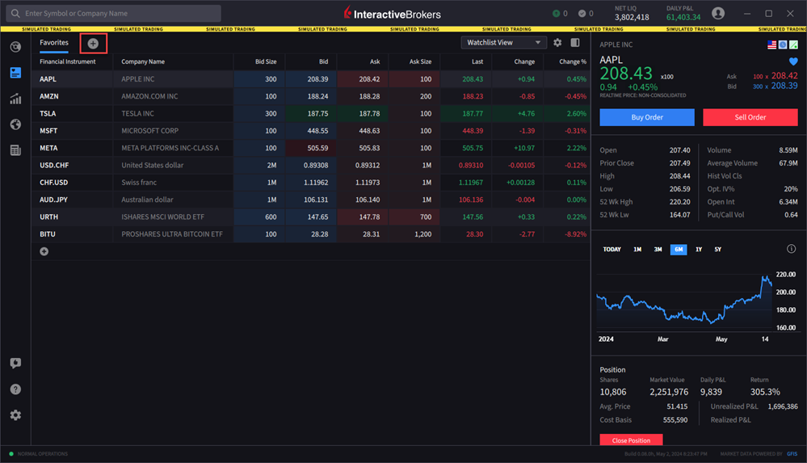Open the GFIS market data link
The width and height of the screenshot is (807, 463).
792,454
